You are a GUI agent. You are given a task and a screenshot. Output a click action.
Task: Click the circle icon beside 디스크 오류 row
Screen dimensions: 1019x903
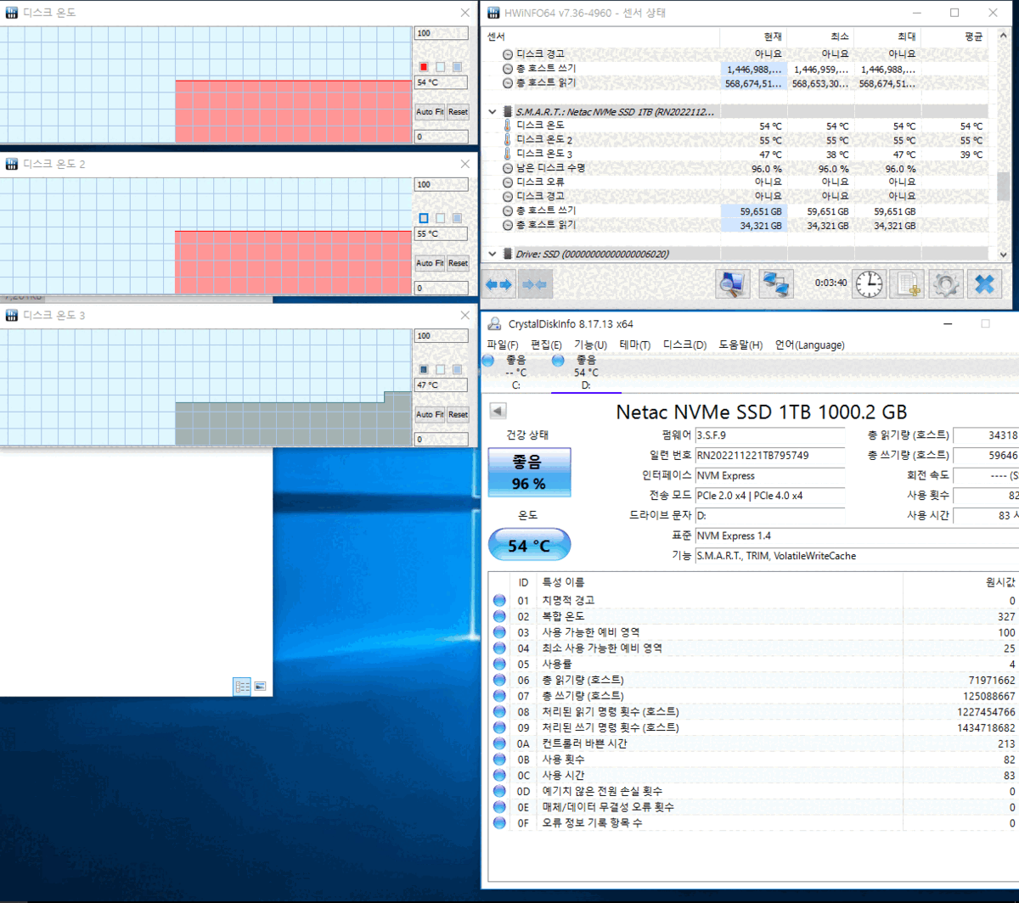click(508, 182)
